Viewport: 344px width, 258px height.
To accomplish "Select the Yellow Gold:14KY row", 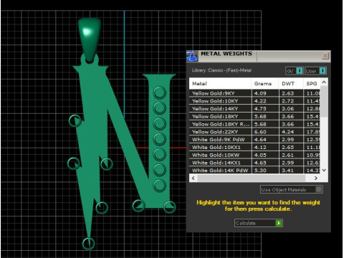I will pyautogui.click(x=254, y=109).
